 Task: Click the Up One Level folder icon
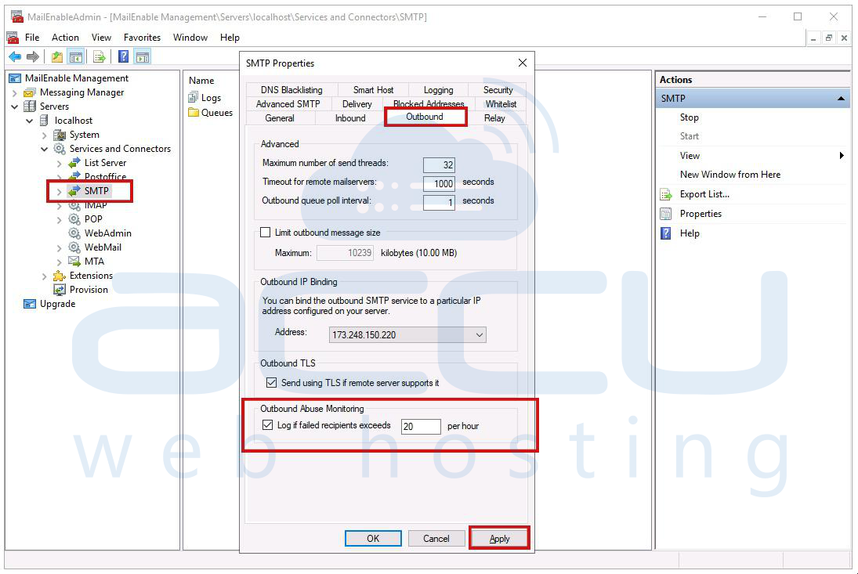tap(57, 56)
